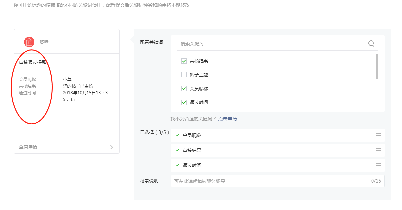Screen dimensions: 402x210
Task: Click the 查看详情 right arrow chevron
Action: [111, 147]
